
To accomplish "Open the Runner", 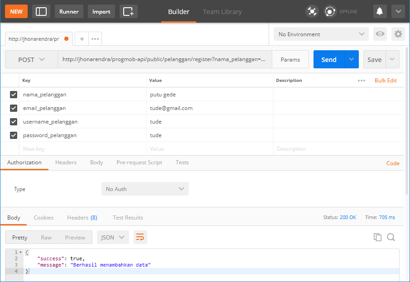I will [x=69, y=11].
